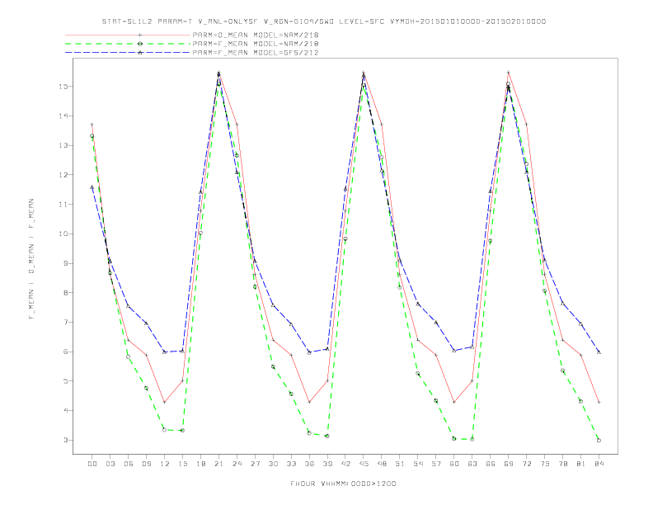Click x-axis forecast hour label 36

(309, 464)
